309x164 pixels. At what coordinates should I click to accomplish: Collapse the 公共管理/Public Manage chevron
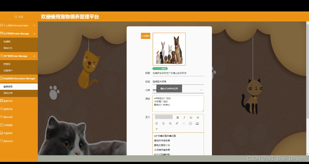click(x=34, y=34)
